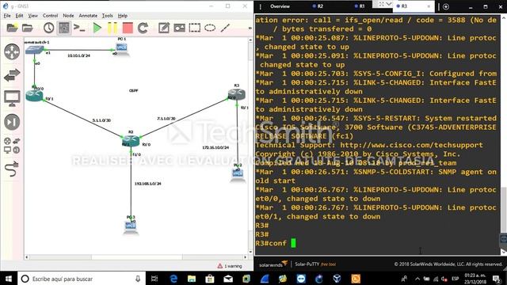The width and height of the screenshot is (507, 285).
Task: Click the solarwinds logo link
Action: [273, 264]
